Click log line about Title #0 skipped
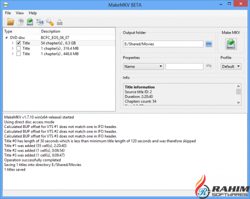The width and height of the screenshot is (250, 199). 100,141
